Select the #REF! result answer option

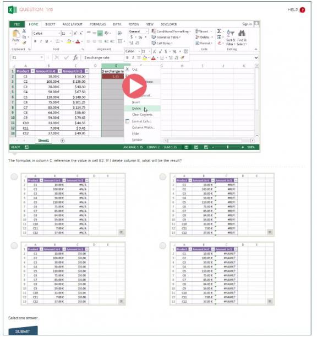coord(163,176)
